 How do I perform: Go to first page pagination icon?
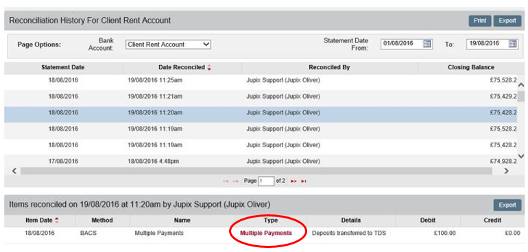226,181
